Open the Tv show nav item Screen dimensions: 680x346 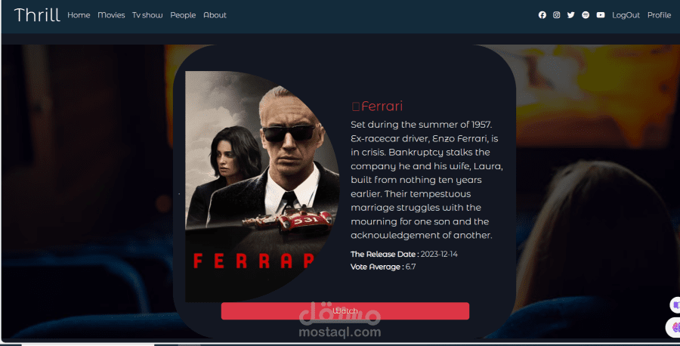(x=147, y=15)
